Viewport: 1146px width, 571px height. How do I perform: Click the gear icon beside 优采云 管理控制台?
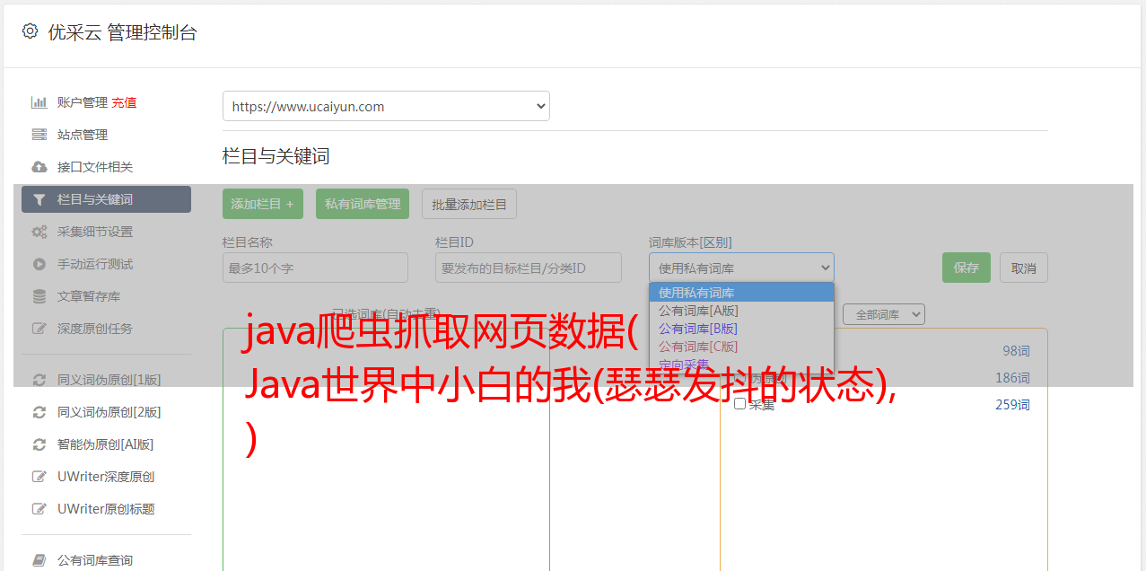click(30, 31)
